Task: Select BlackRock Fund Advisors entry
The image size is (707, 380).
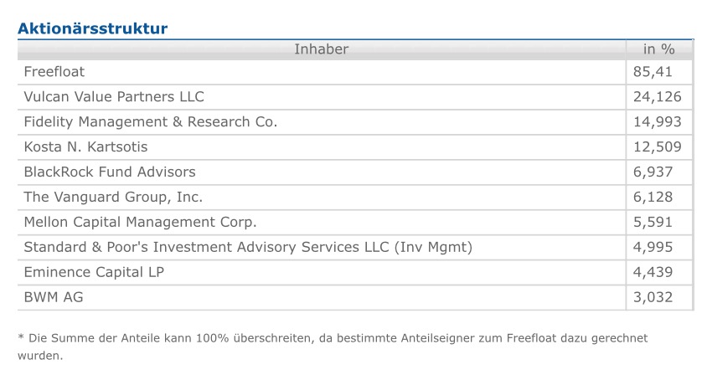Action: tap(110, 172)
